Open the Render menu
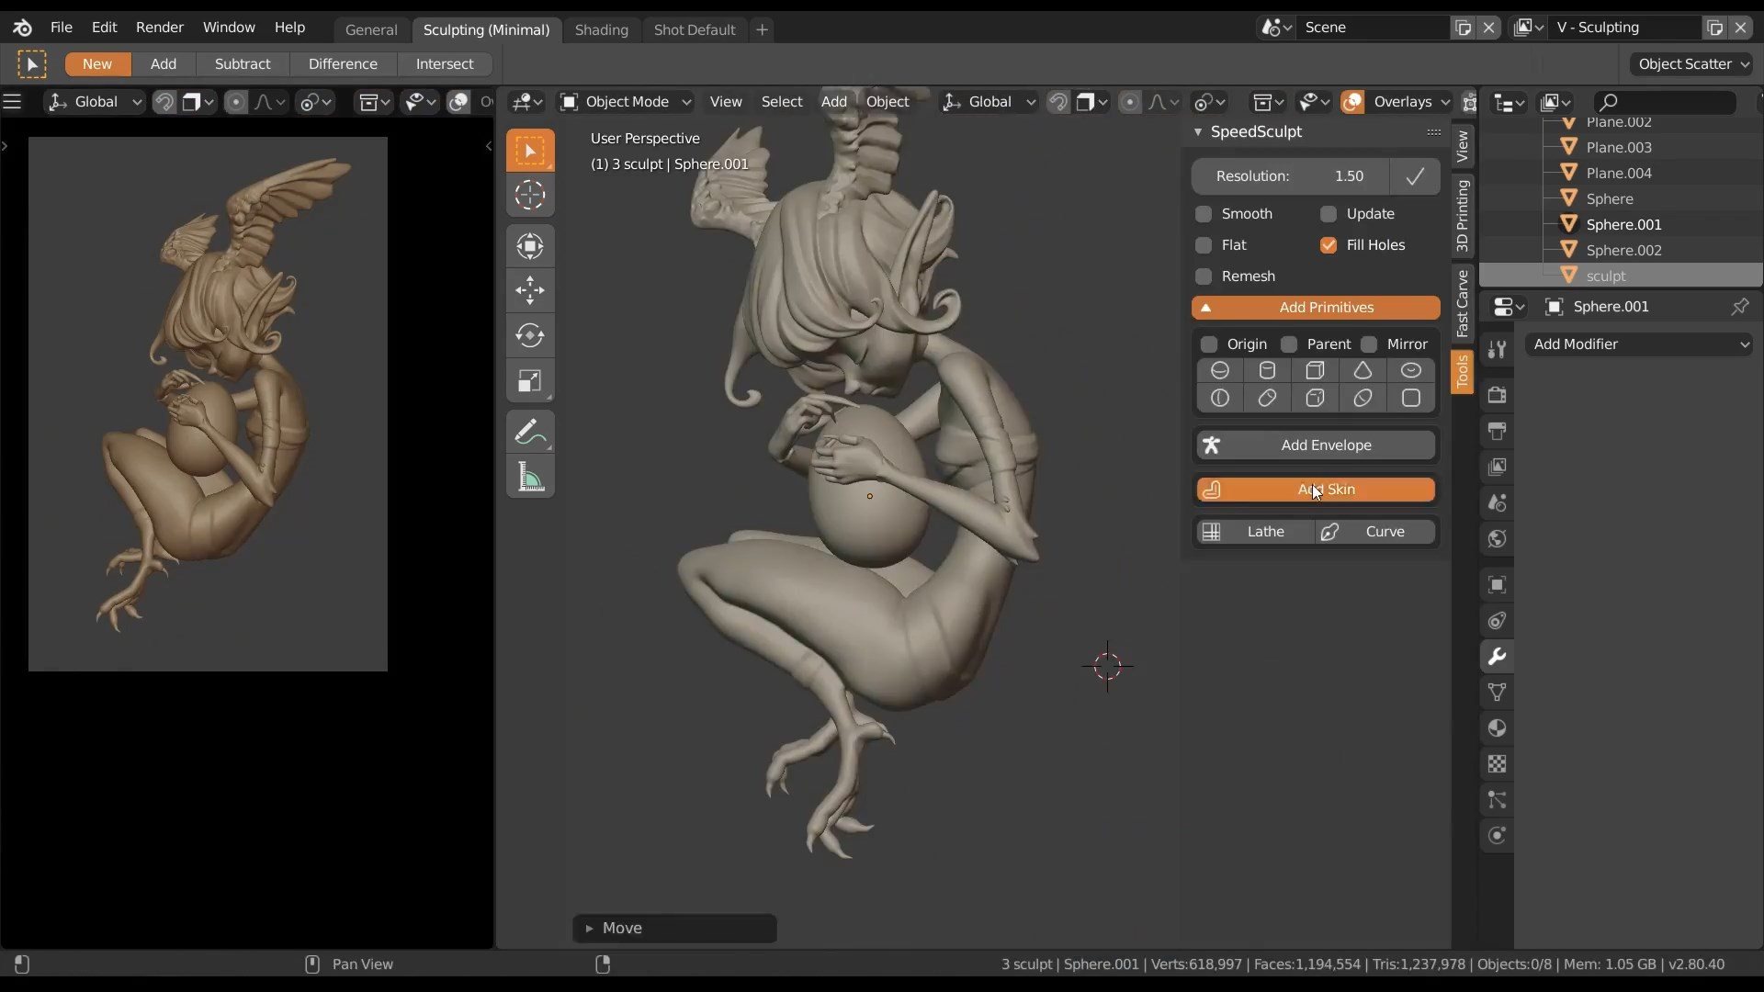 159,28
